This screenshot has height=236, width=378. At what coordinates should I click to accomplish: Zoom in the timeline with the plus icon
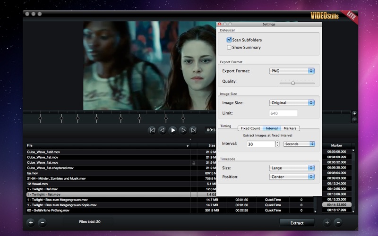354,113
